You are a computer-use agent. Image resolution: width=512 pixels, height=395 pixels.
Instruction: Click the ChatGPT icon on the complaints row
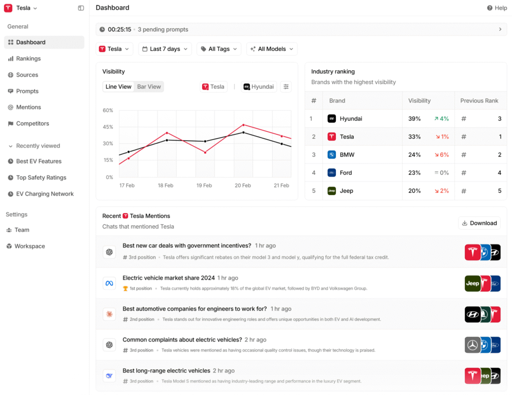tap(109, 344)
